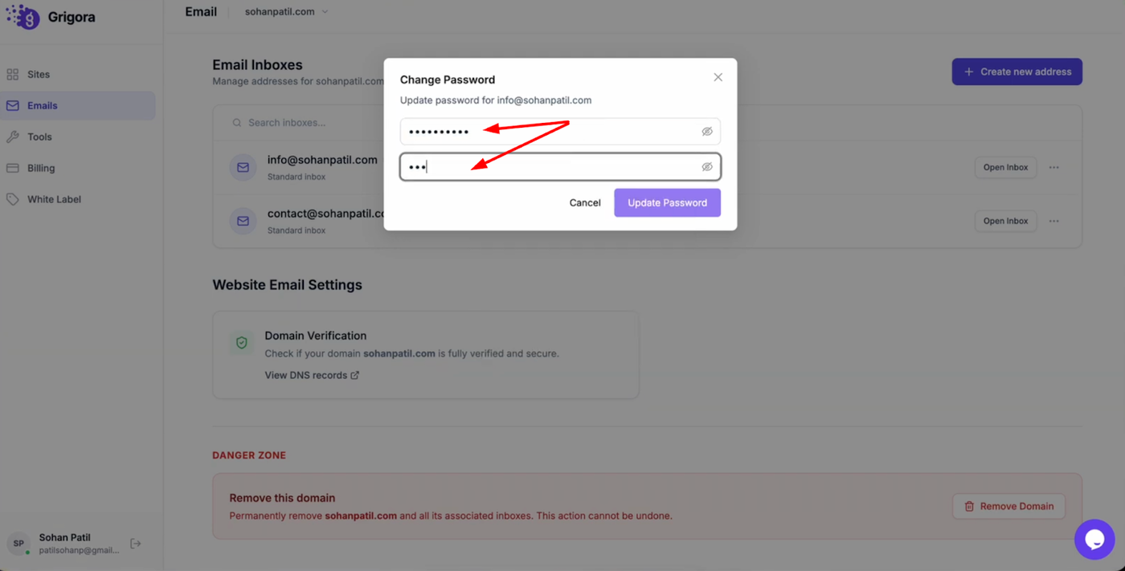Click the Grigora logo icon

click(23, 17)
